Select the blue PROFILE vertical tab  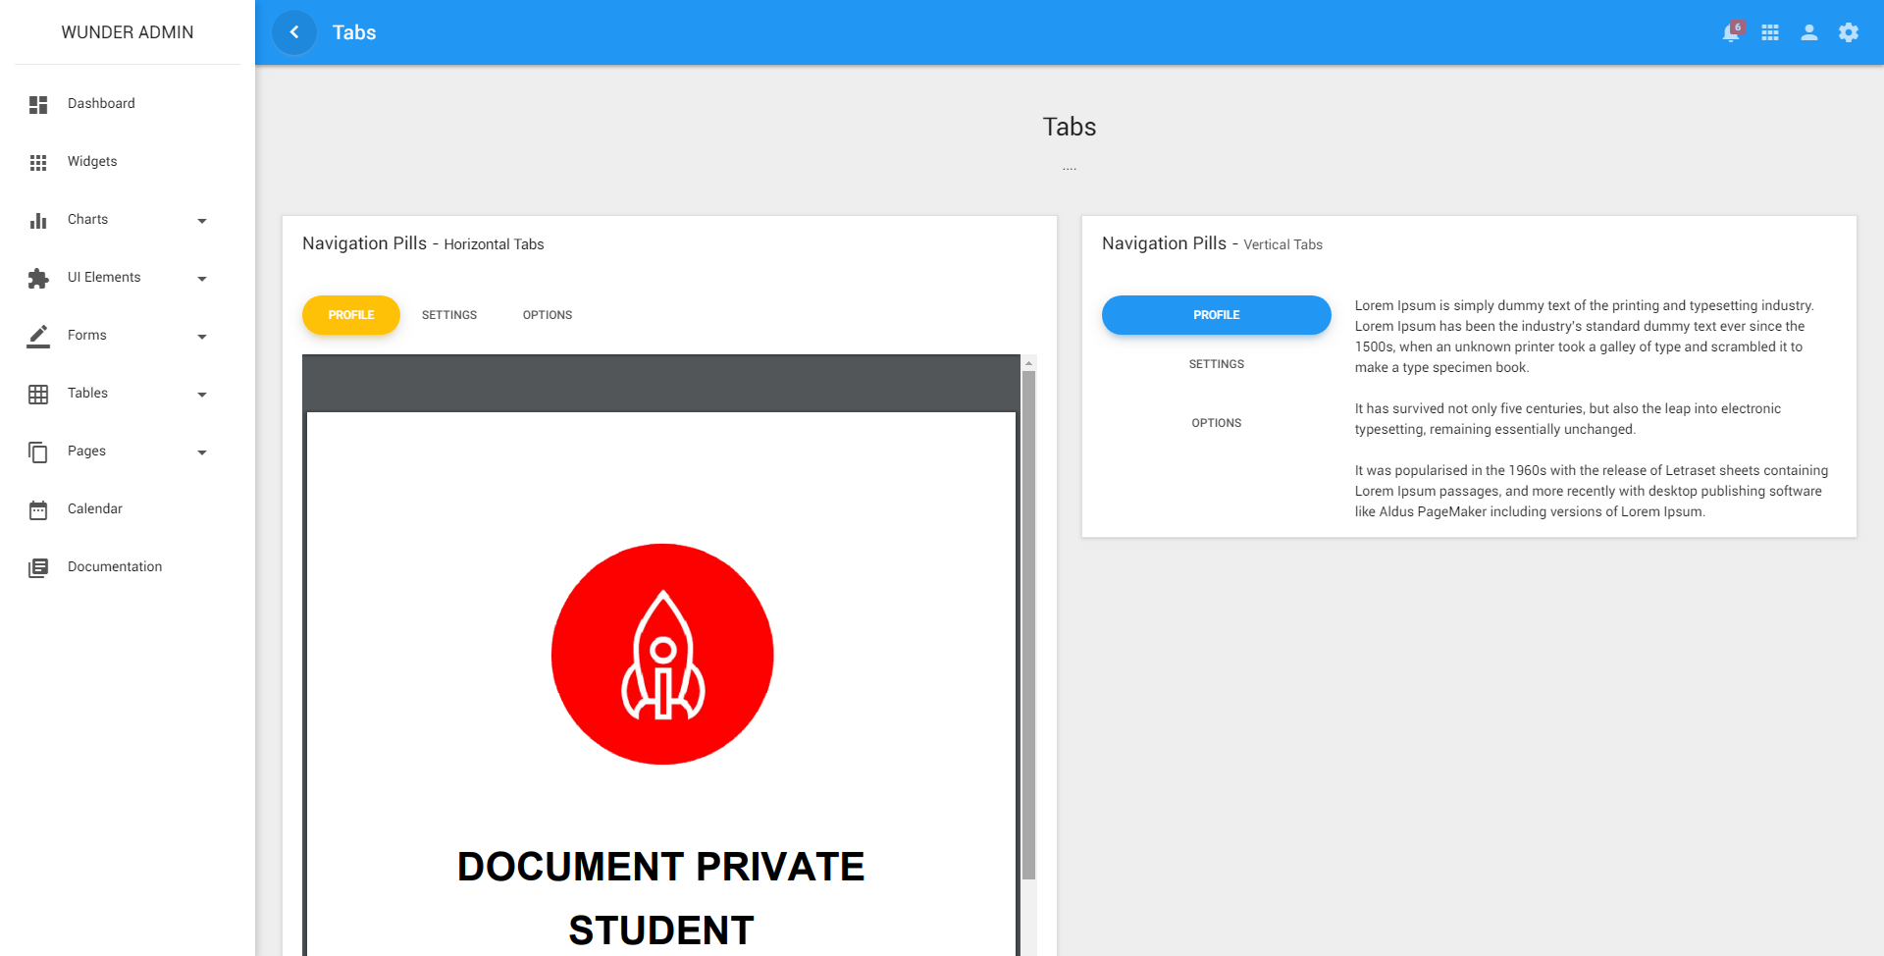point(1217,315)
